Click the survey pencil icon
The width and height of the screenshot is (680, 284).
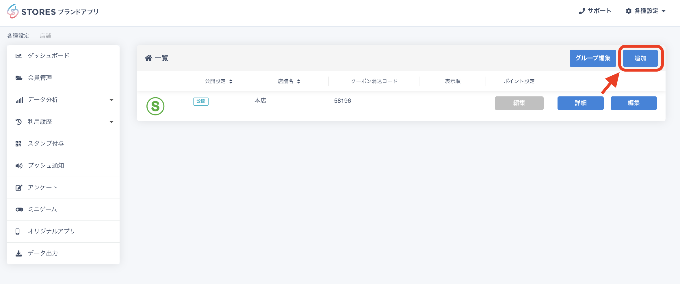(19, 188)
